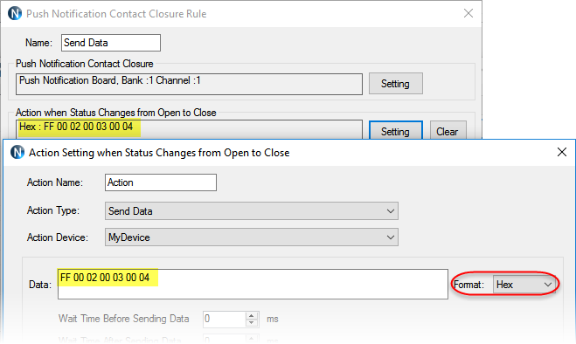The width and height of the screenshot is (576, 344).
Task: Close the Action Setting dialog
Action: pos(562,152)
